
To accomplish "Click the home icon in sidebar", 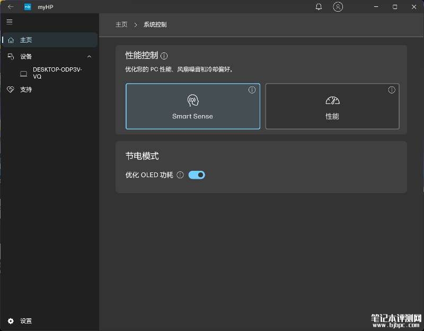I will pos(11,40).
